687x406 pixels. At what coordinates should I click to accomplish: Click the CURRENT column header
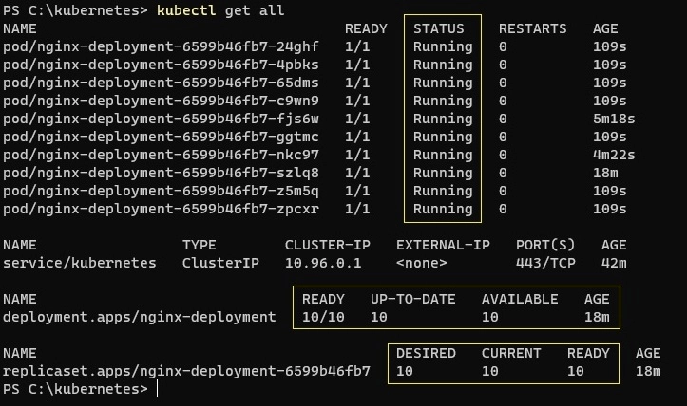tap(511, 353)
